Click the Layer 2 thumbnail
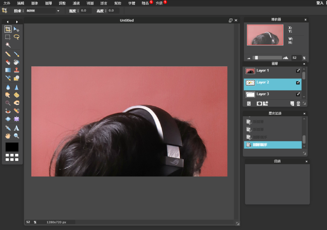This screenshot has height=230, width=327. coord(250,83)
